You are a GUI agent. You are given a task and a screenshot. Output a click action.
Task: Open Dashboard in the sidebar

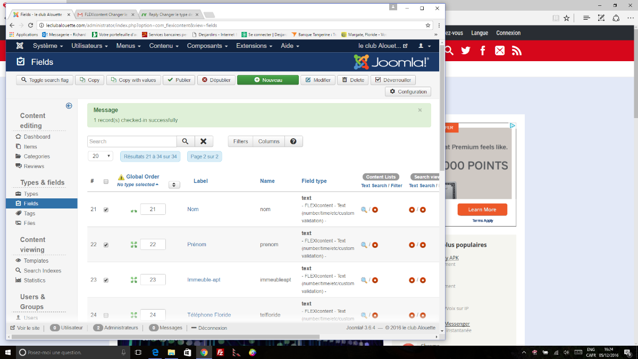(x=37, y=137)
